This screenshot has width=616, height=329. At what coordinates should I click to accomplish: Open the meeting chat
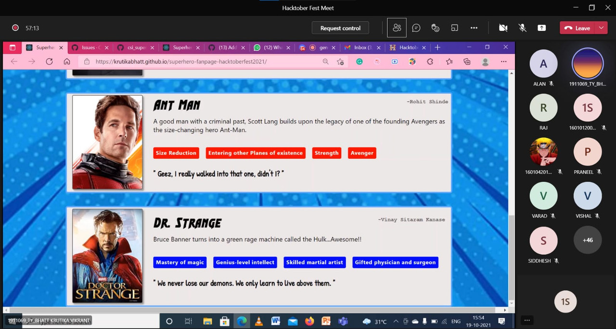pyautogui.click(x=416, y=28)
